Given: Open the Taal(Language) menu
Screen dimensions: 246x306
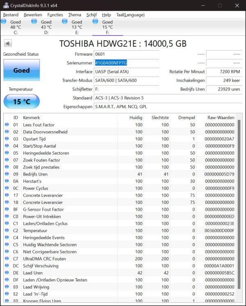Looking at the screenshot, I should (x=130, y=15).
